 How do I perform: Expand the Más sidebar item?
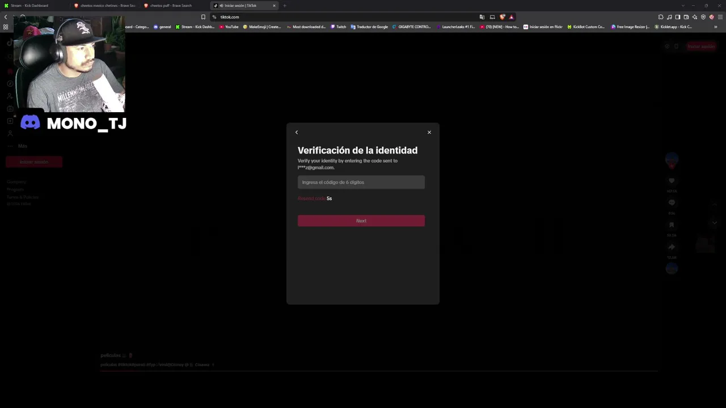[23, 146]
